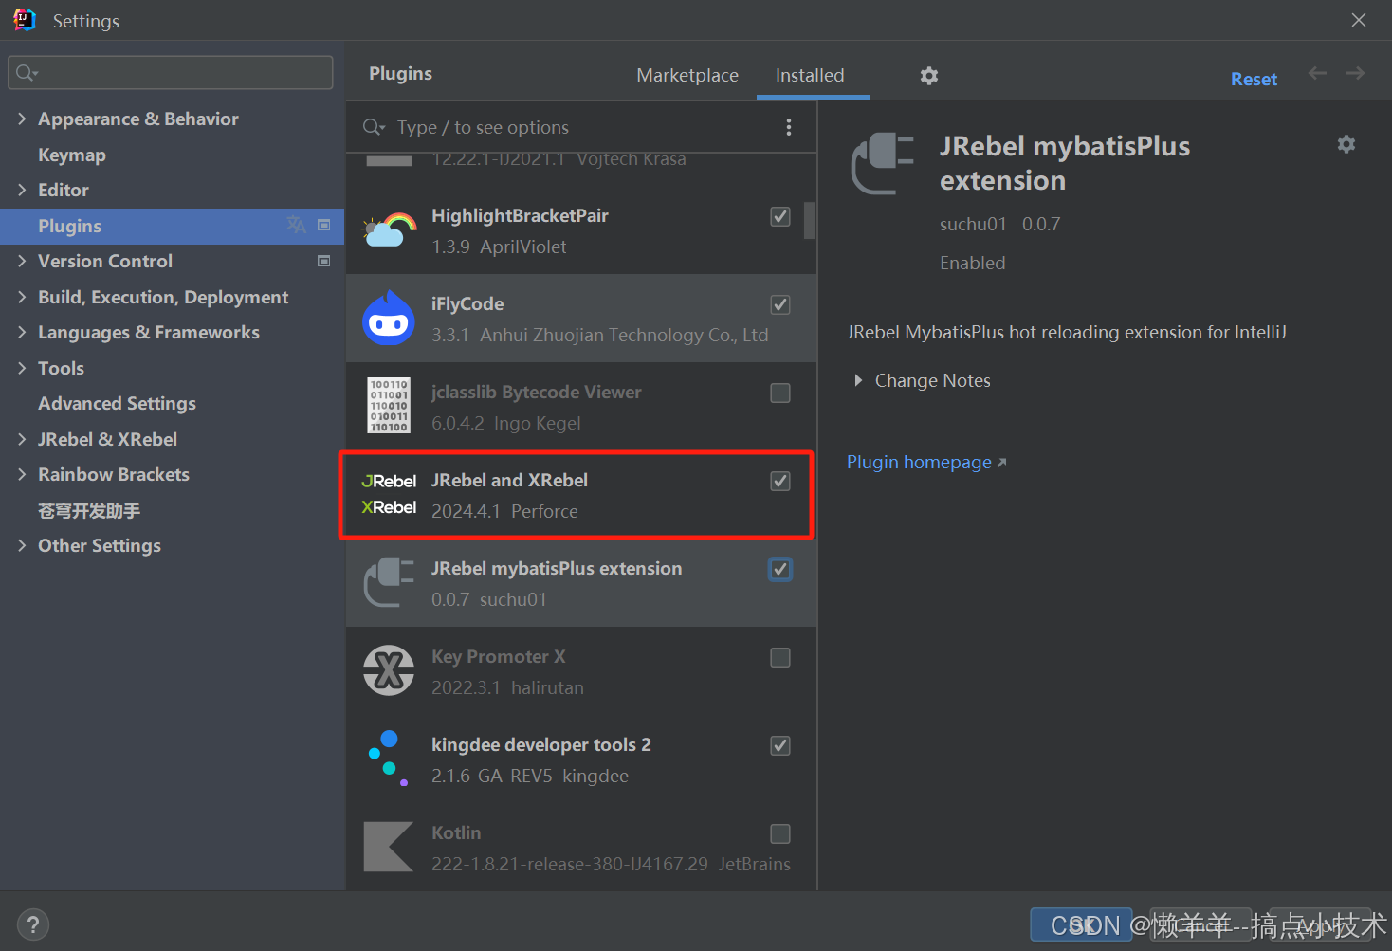The height and width of the screenshot is (951, 1392).
Task: Click the translate icon on Plugins row
Action: (x=296, y=225)
